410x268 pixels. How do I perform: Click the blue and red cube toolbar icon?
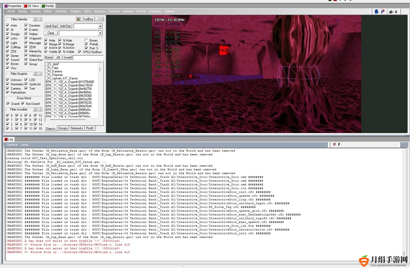391,12
